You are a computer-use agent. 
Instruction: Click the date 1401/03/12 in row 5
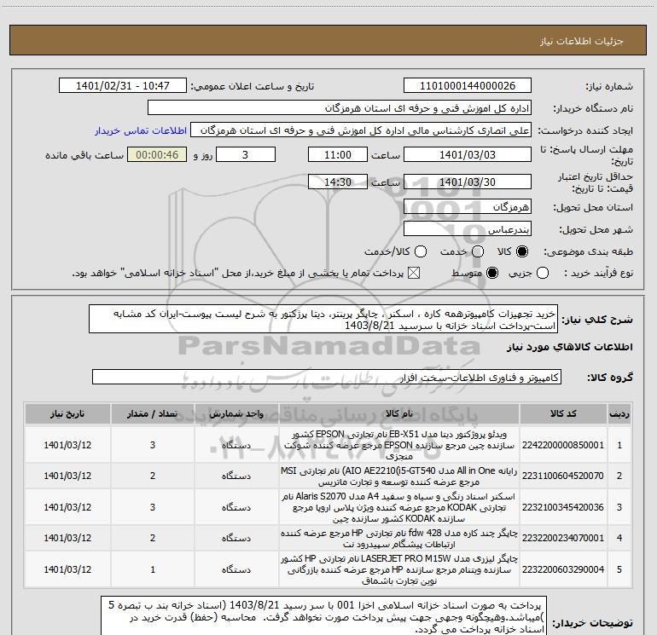click(x=67, y=569)
